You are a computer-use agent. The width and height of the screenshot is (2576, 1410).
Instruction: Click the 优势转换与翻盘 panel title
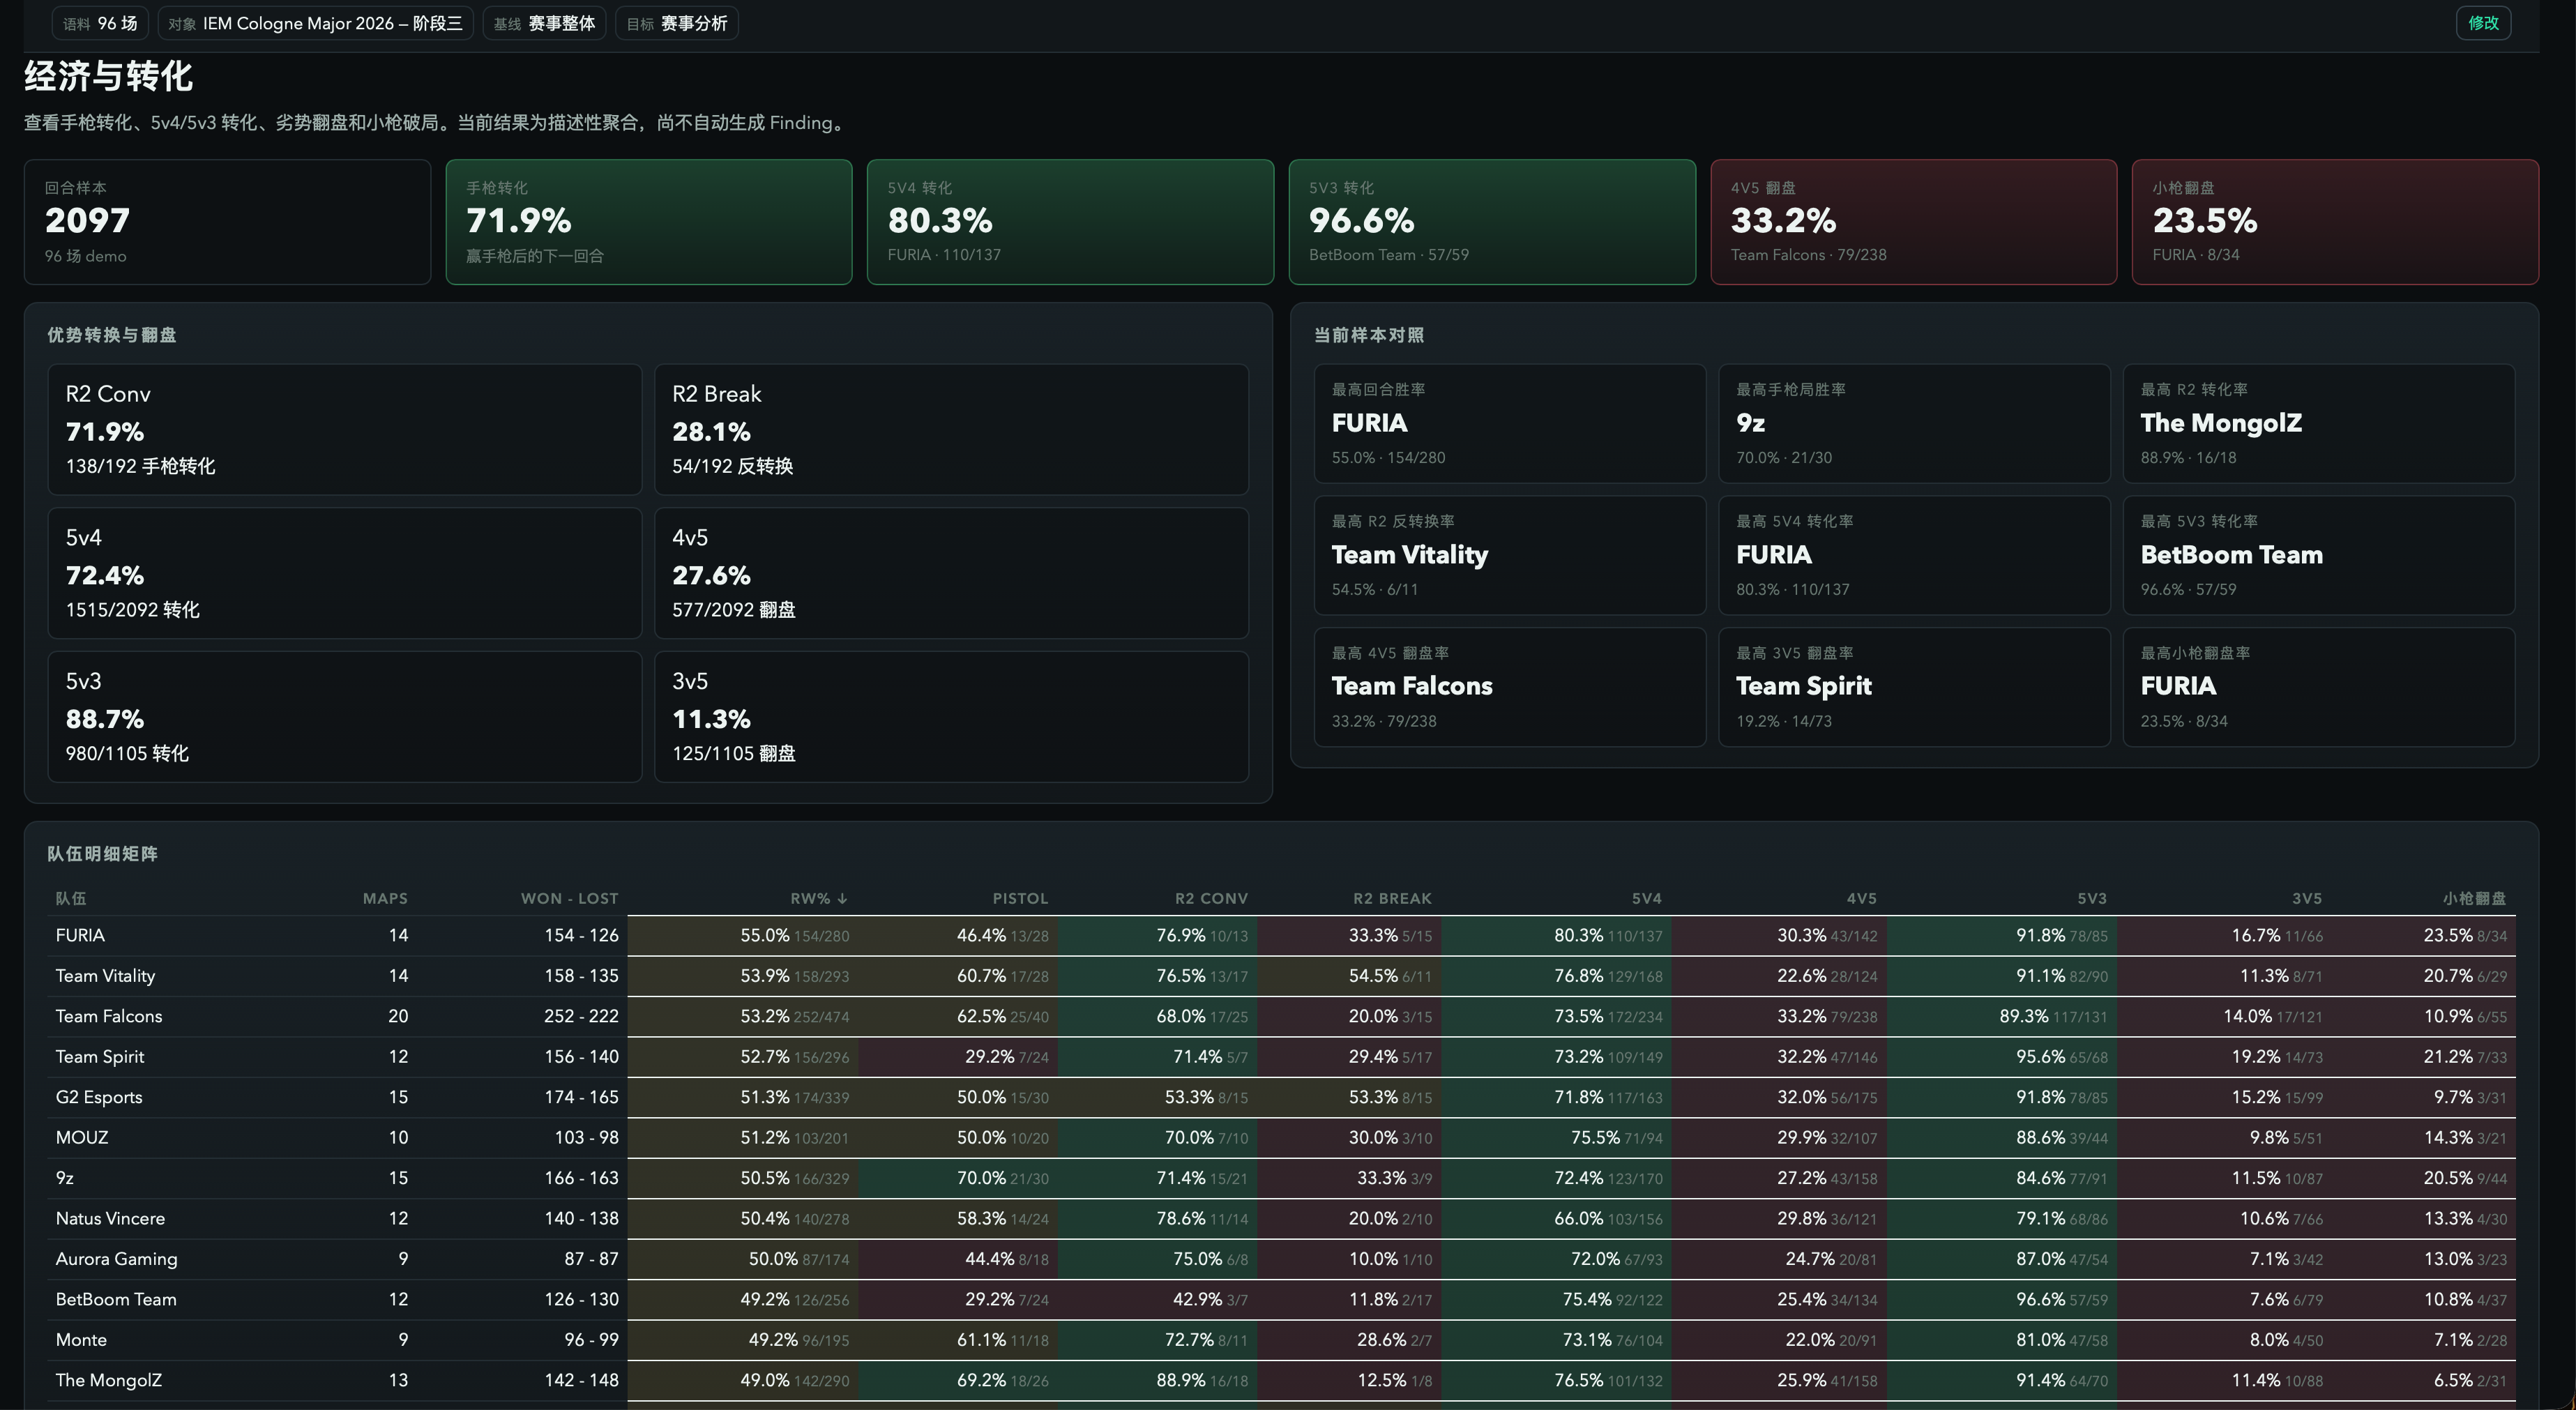[111, 335]
